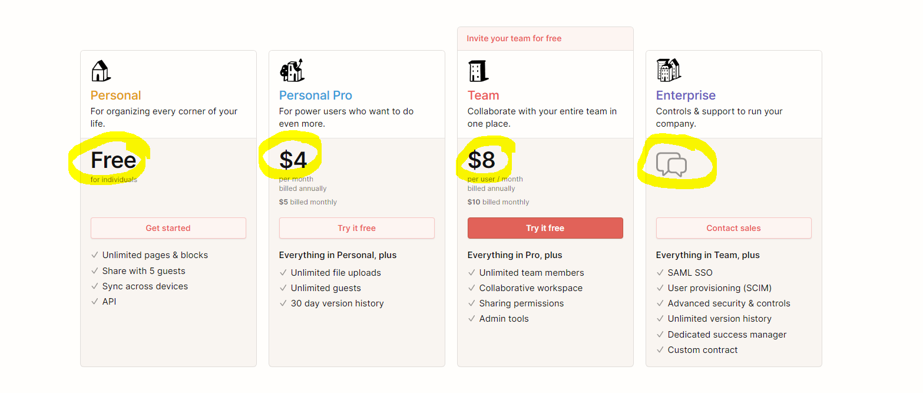923x393 pixels.
Task: Click the red Try it free Team button
Action: (545, 228)
